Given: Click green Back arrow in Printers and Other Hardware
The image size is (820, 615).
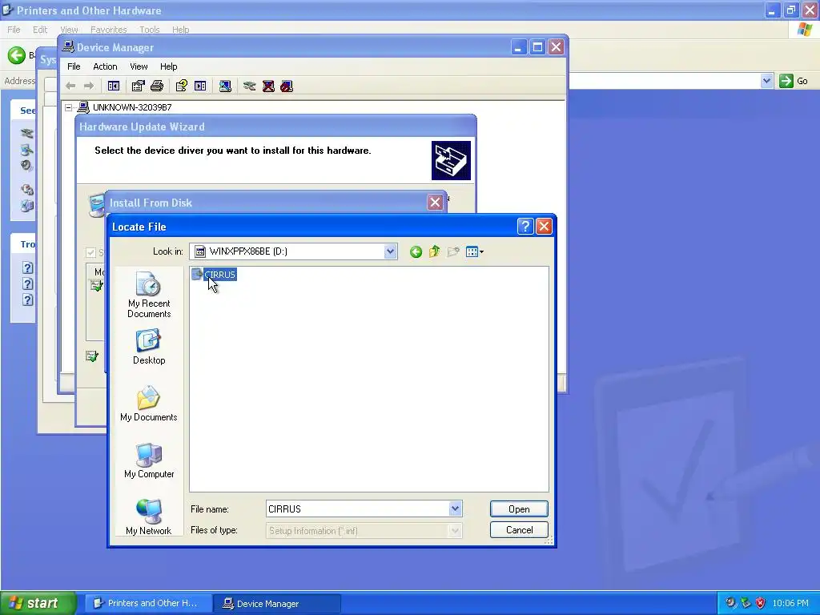Looking at the screenshot, I should (x=17, y=55).
